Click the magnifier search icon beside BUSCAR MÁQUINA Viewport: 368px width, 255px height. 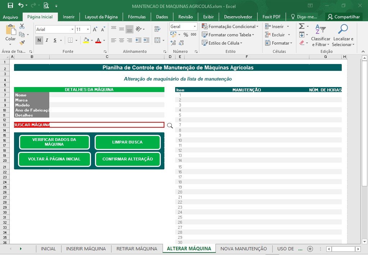tap(170, 126)
